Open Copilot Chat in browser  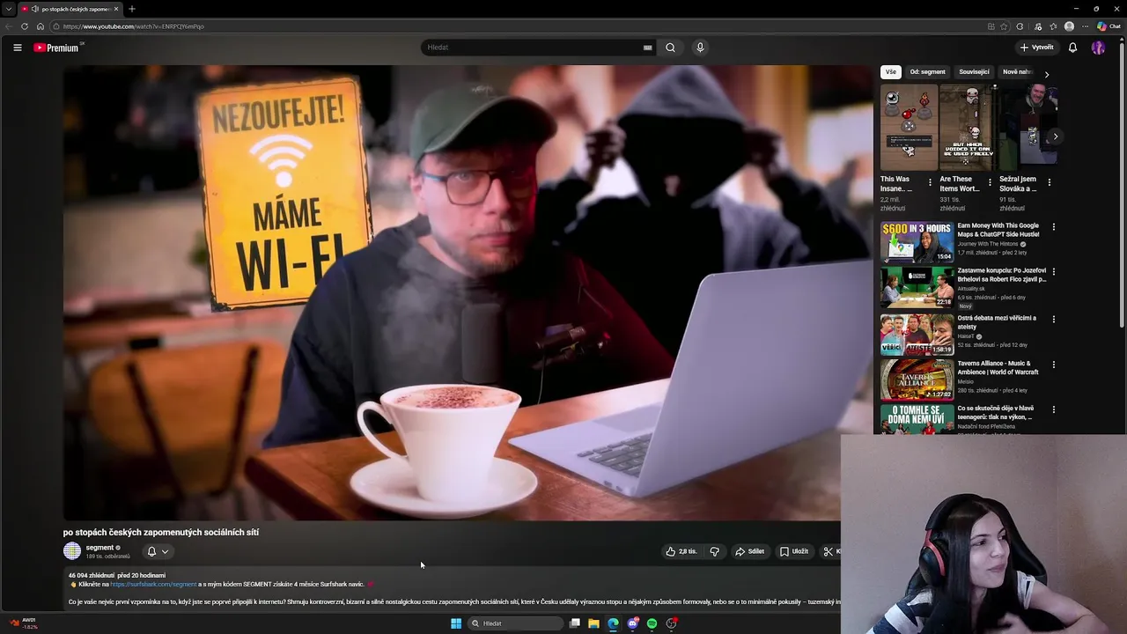[x=1109, y=26]
